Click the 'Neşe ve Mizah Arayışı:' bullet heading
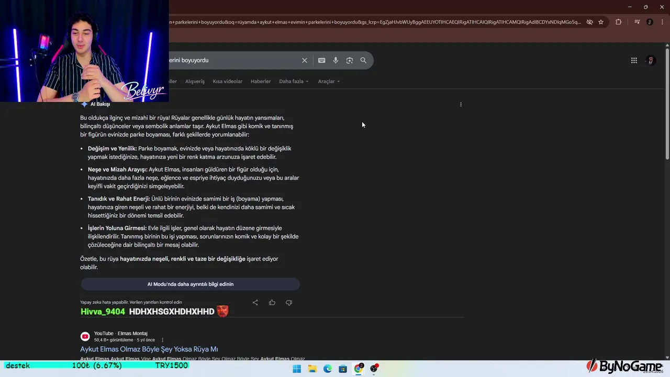Viewport: 670px width, 377px height. pos(118,170)
